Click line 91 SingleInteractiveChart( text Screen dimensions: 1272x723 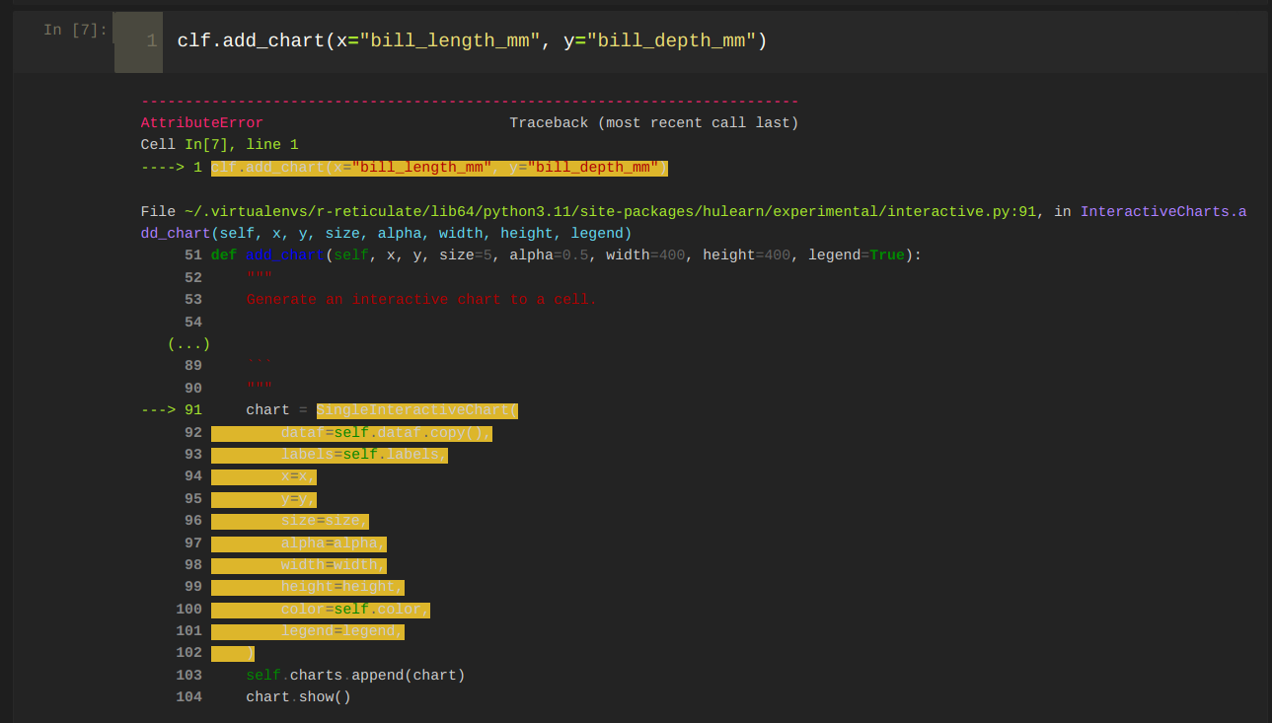(x=417, y=410)
